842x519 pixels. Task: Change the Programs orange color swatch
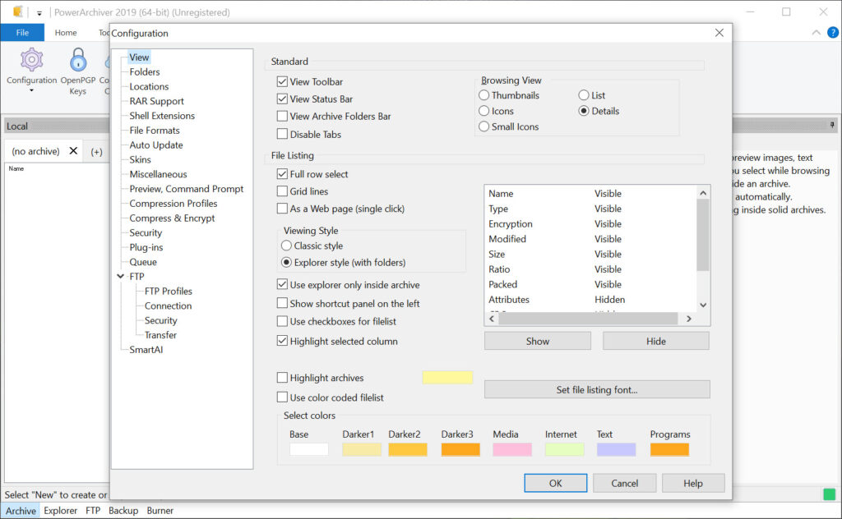click(669, 449)
